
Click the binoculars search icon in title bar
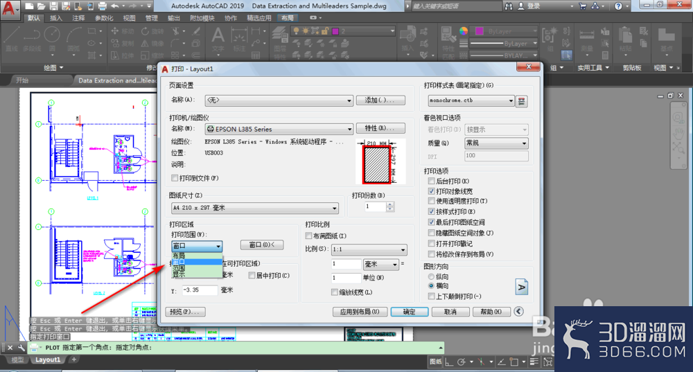pos(509,6)
